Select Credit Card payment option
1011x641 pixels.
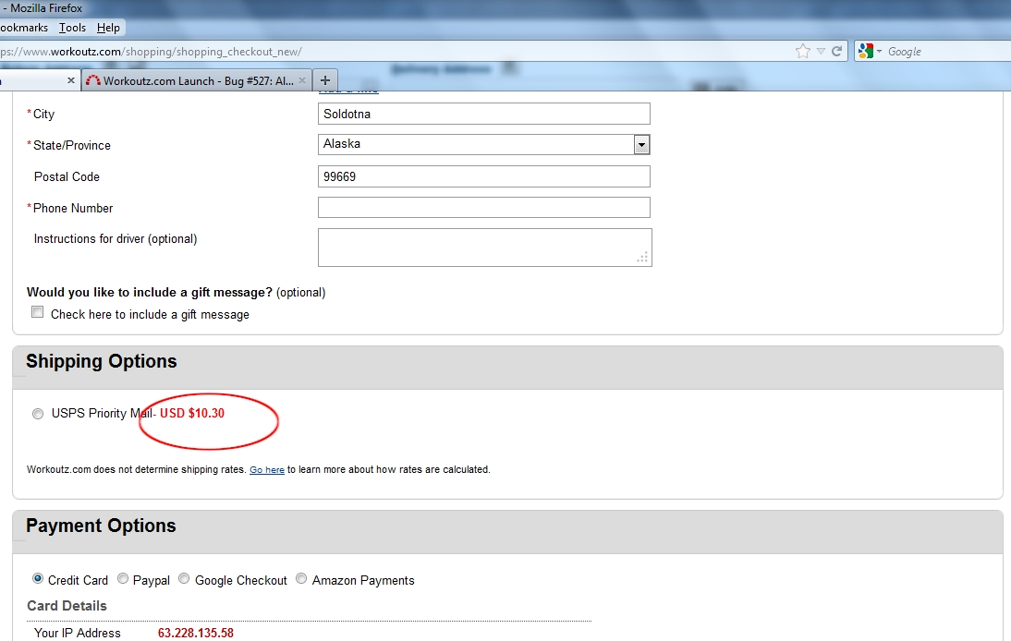click(x=38, y=578)
